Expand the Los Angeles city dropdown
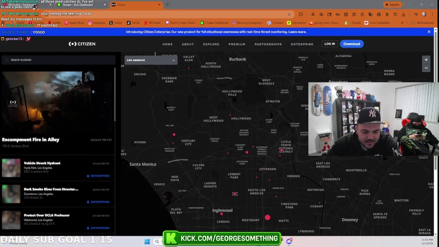This screenshot has height=247, width=439. [x=151, y=60]
